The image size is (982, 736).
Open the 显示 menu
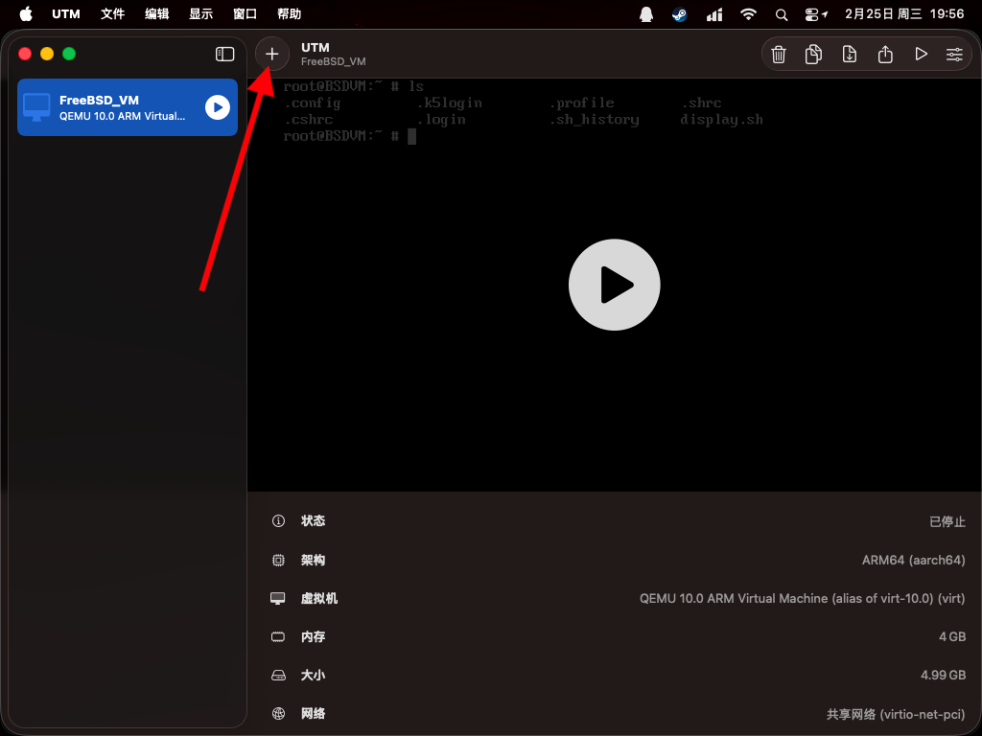tap(201, 13)
